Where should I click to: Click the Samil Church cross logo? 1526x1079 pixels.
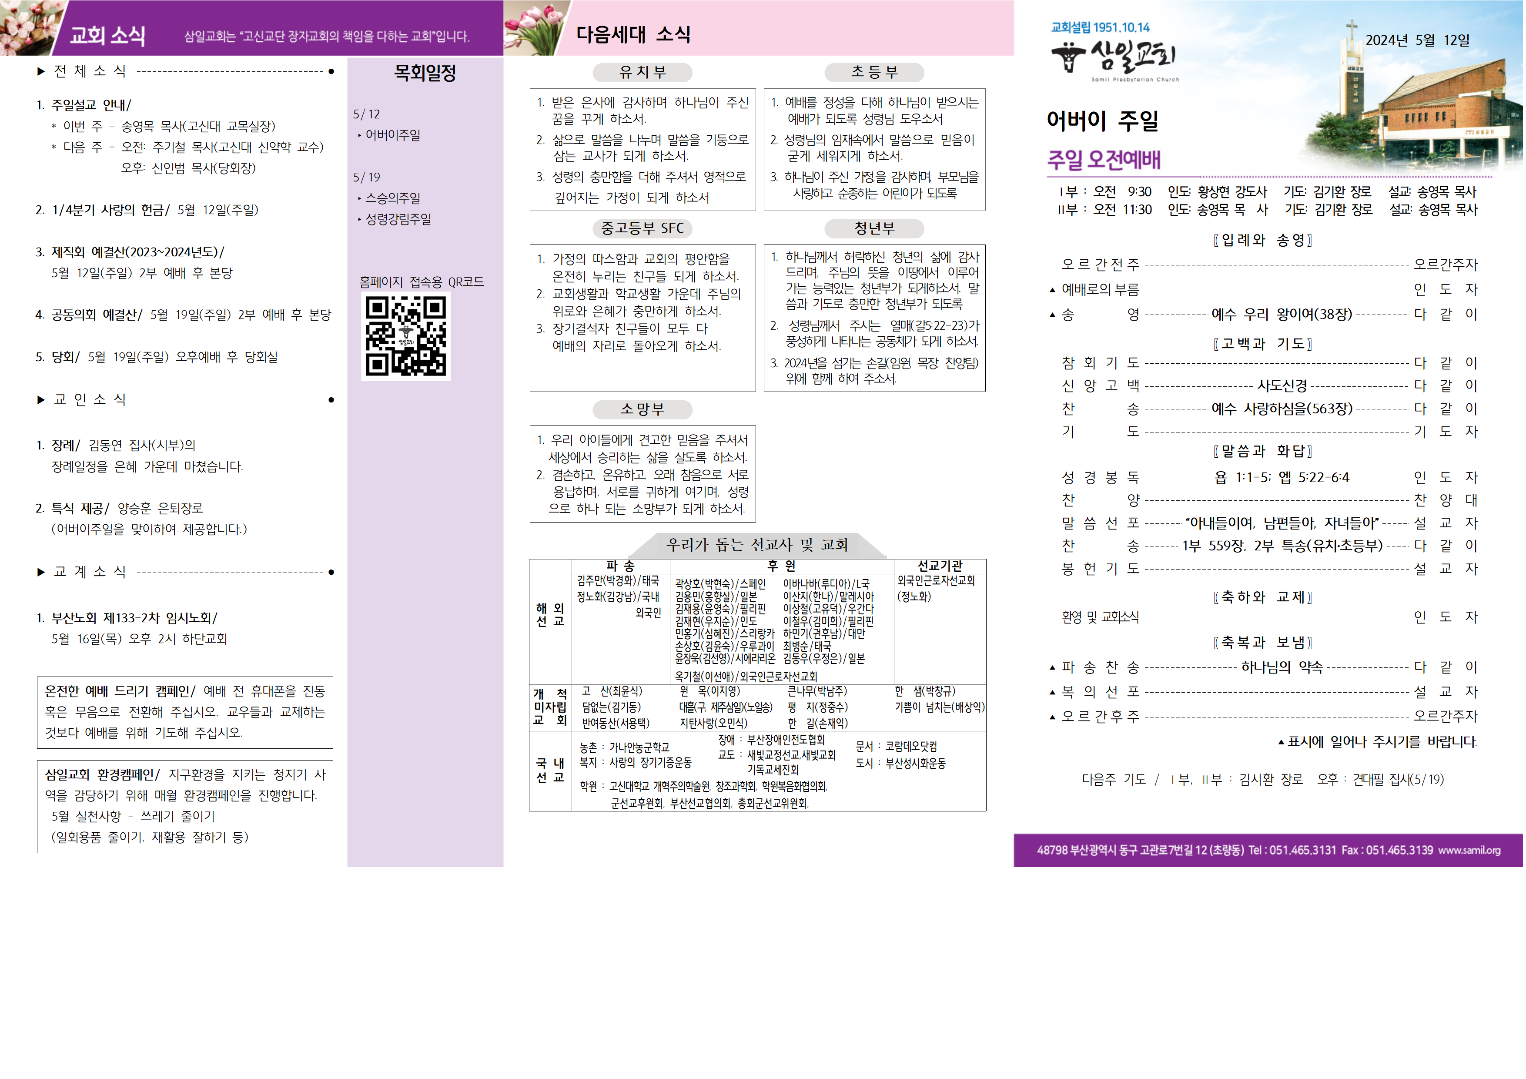pos(1069,57)
